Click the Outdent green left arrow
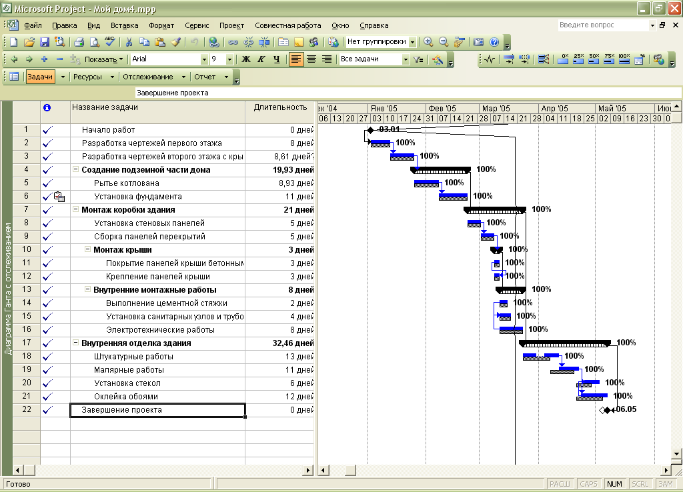This screenshot has height=492, width=683. 14,59
